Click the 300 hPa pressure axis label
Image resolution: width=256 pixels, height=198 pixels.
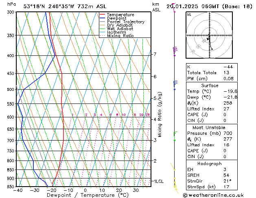pos(11,12)
